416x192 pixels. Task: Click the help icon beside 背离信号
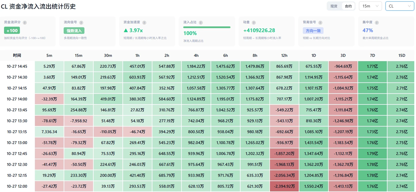(x=320, y=22)
